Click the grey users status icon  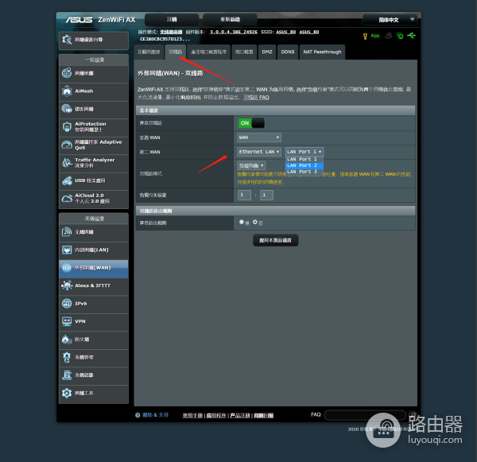pyautogui.click(x=389, y=36)
